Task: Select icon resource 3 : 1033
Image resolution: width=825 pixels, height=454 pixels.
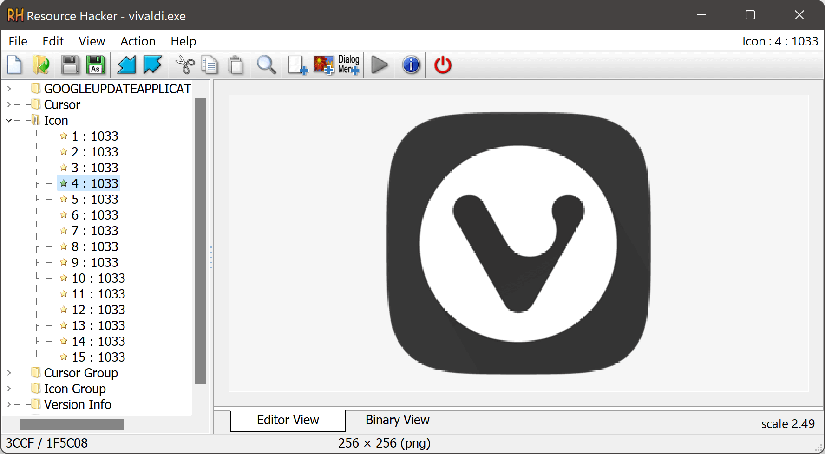Action: [95, 168]
